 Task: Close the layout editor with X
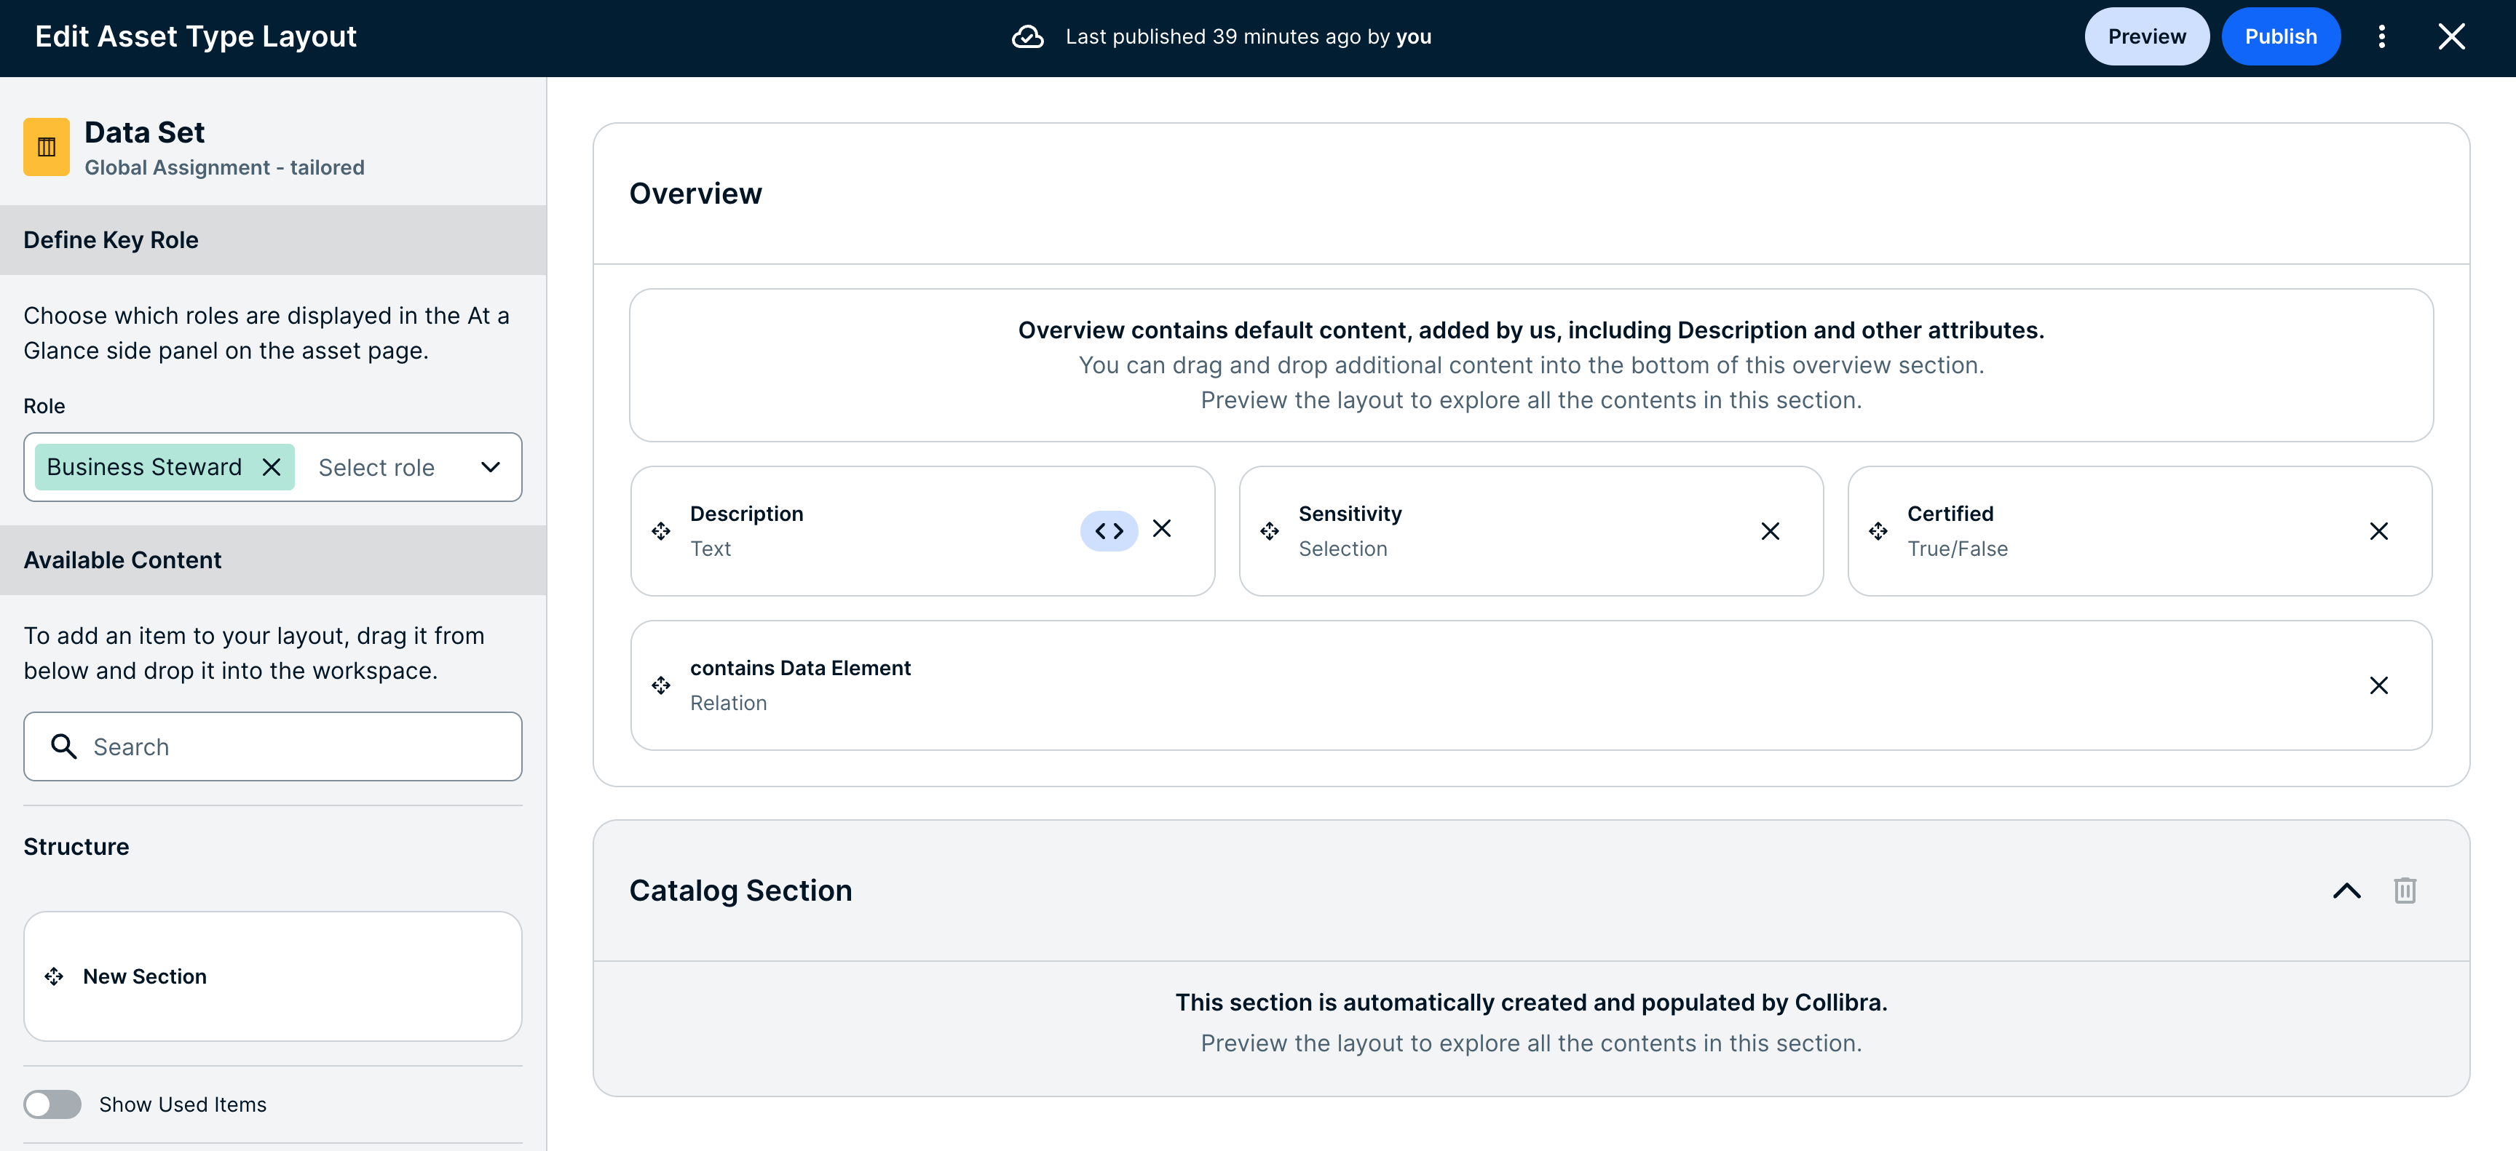click(x=2451, y=36)
